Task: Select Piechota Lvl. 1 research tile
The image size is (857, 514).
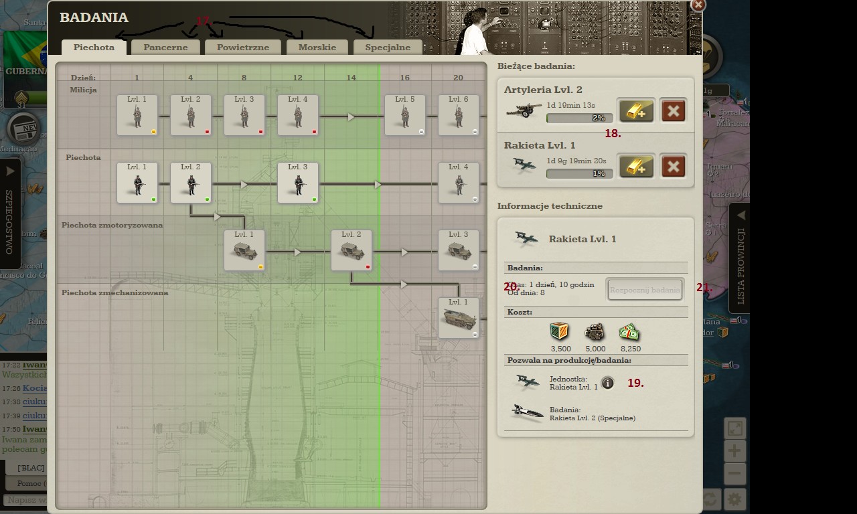Action: 137,183
